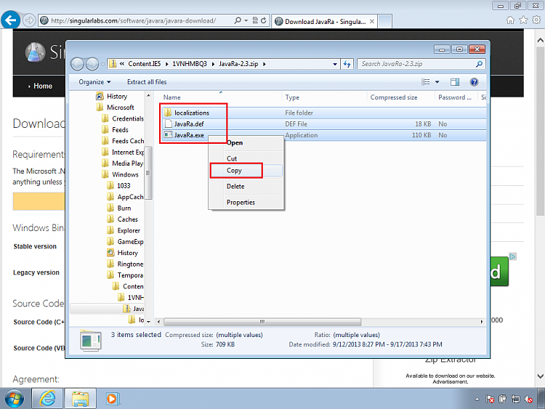This screenshot has width=545, height=409.
Task: Click the muted volume tray icon
Action: tap(529, 400)
